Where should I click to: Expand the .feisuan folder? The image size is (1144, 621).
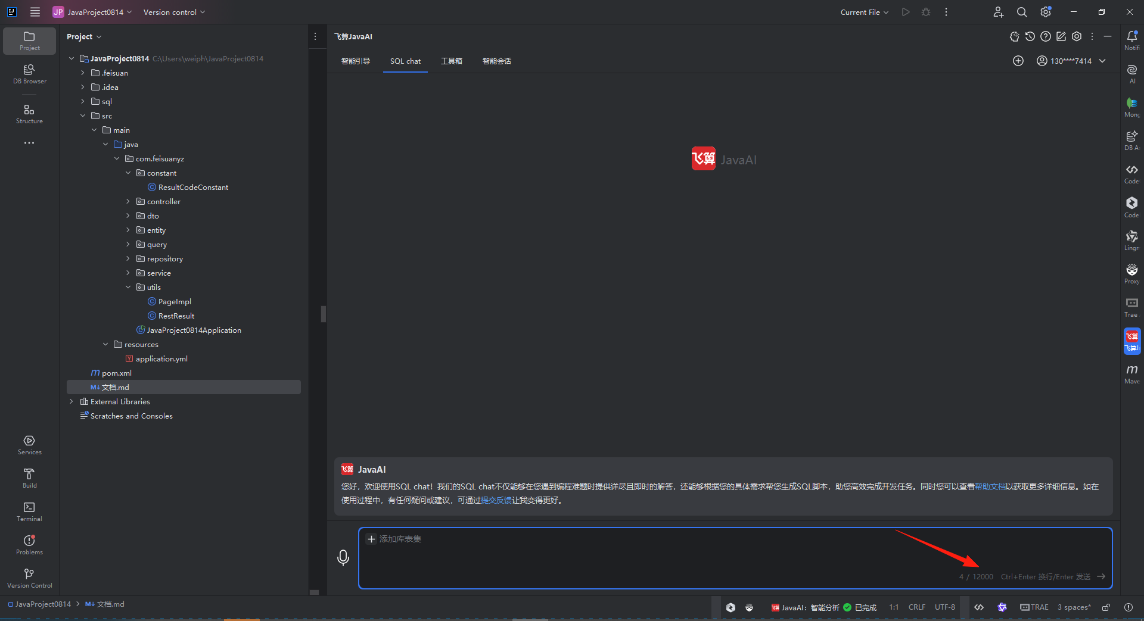83,73
